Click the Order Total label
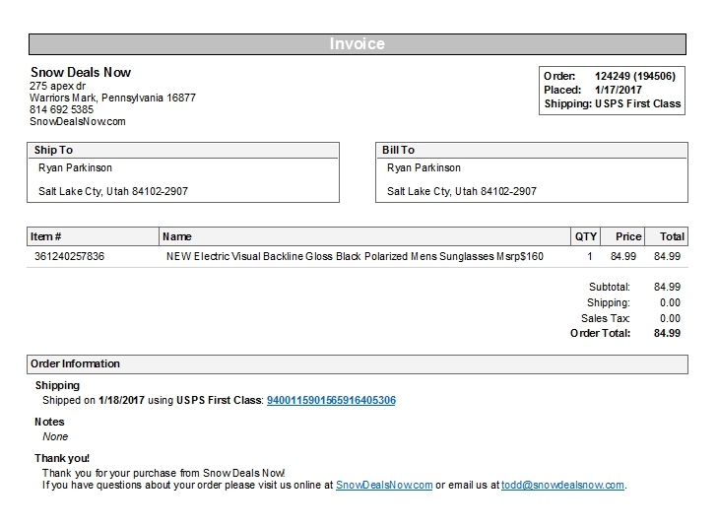 [x=601, y=333]
